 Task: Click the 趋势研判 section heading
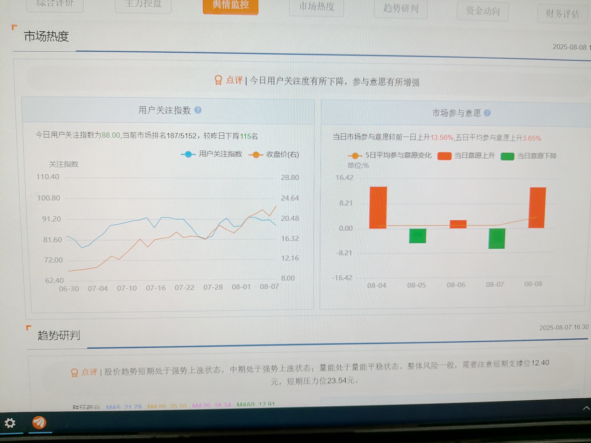click(59, 335)
